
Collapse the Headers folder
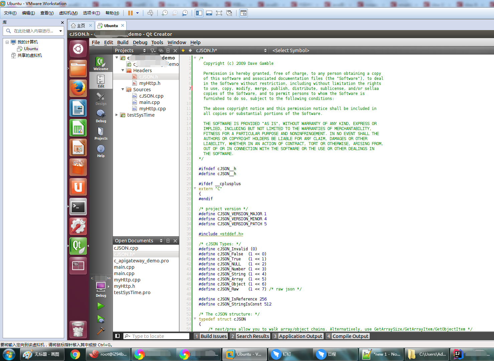123,70
